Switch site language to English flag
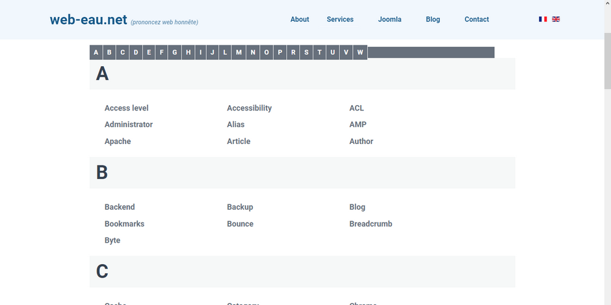Viewport: 611px width, 305px height. click(556, 19)
